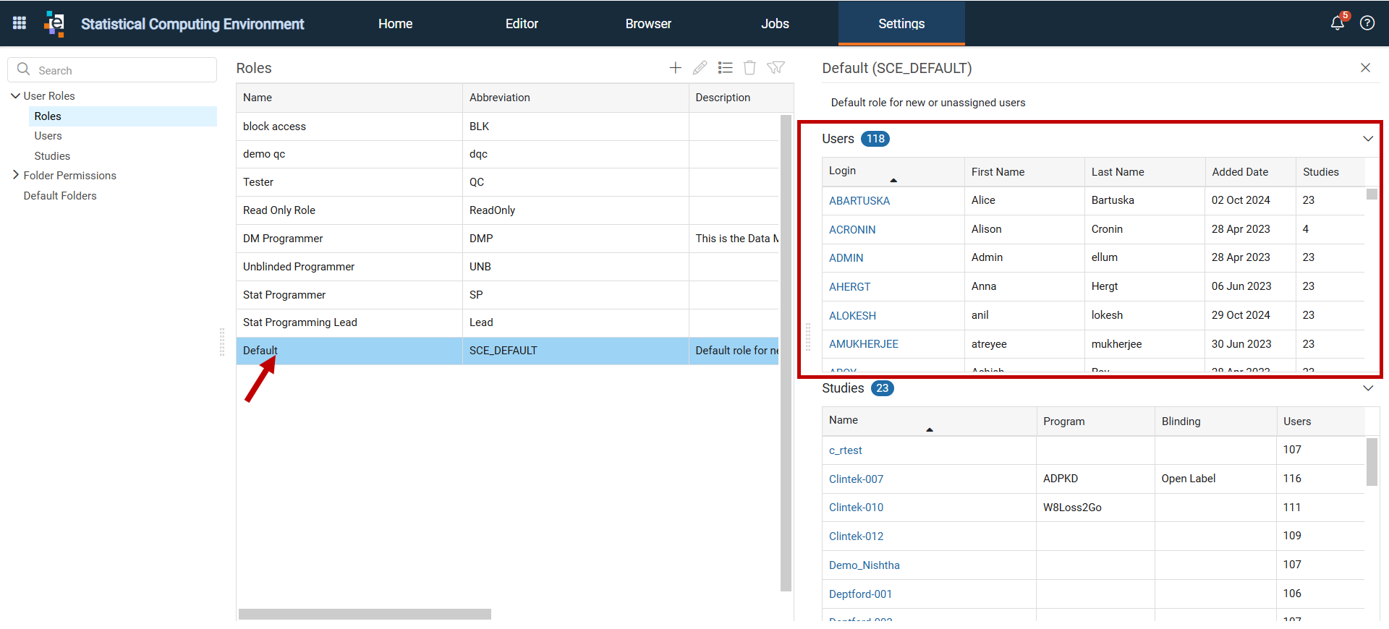Open the roles list view icon
This screenshot has height=629, width=1389.
point(725,68)
